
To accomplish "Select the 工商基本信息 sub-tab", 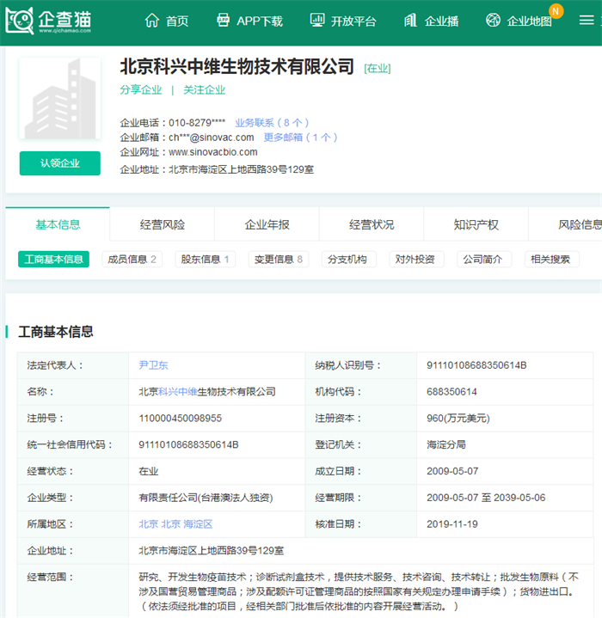I will tap(53, 260).
